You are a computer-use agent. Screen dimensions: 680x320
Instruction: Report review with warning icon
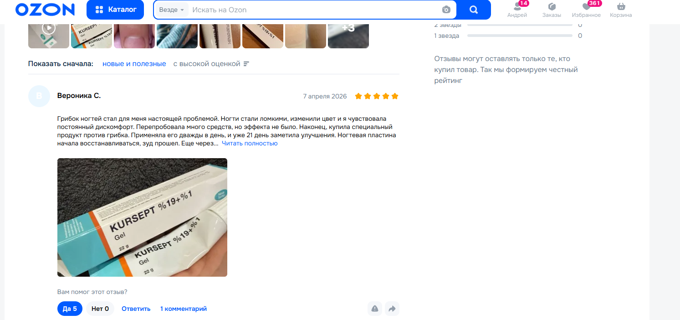coord(375,309)
